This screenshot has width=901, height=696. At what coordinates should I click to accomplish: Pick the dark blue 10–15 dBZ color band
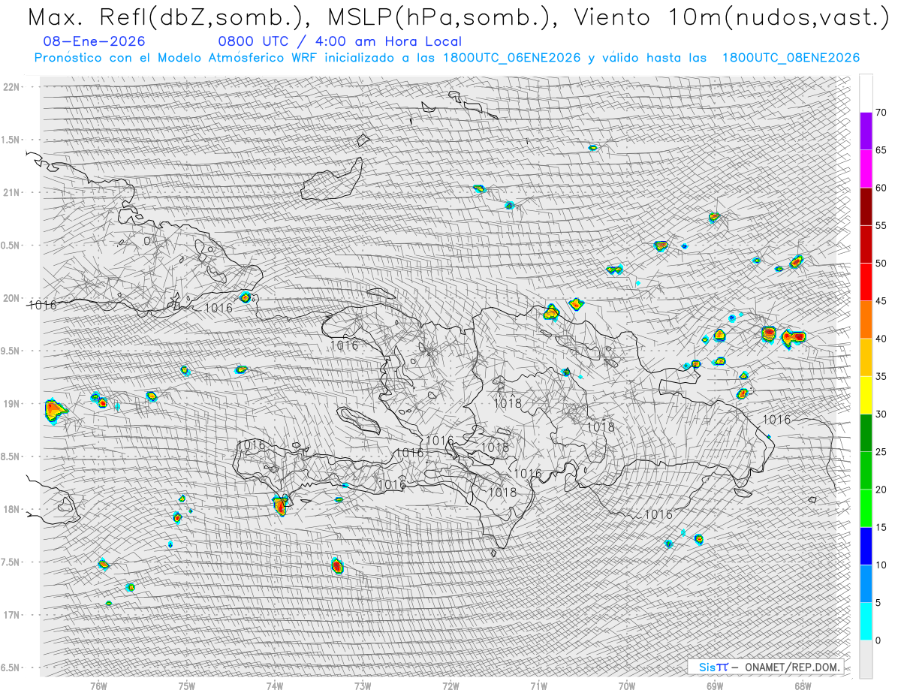tap(866, 546)
